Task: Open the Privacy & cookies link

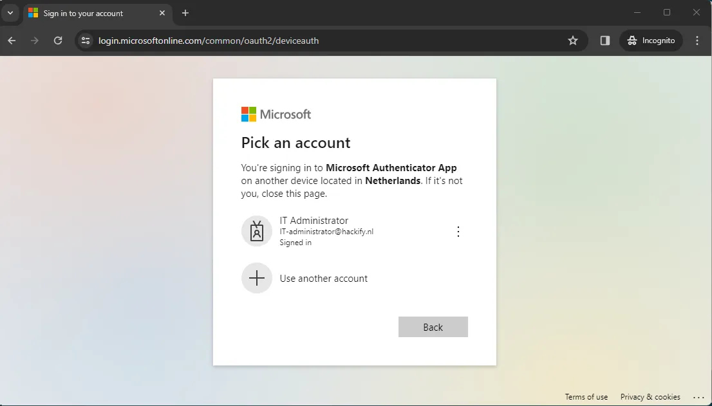Action: click(x=650, y=397)
